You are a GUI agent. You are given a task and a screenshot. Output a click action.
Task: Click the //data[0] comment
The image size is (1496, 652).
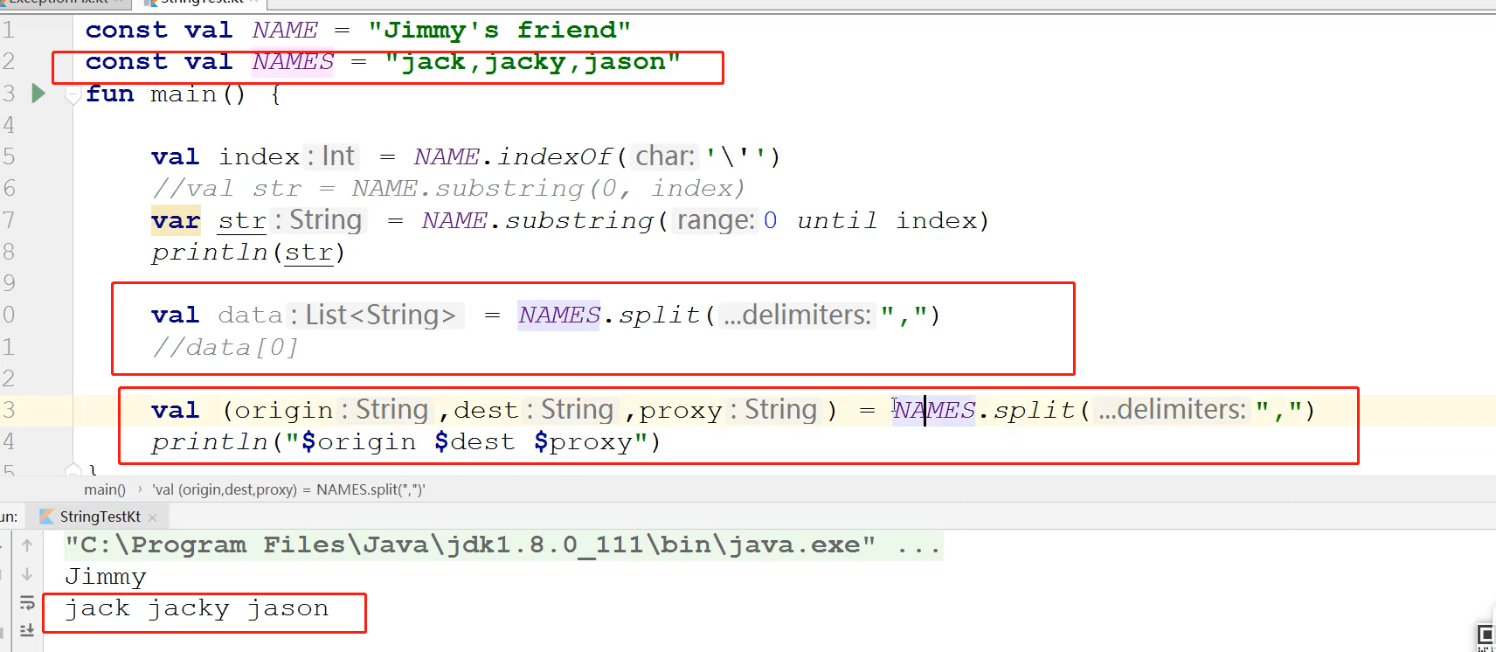tap(225, 348)
